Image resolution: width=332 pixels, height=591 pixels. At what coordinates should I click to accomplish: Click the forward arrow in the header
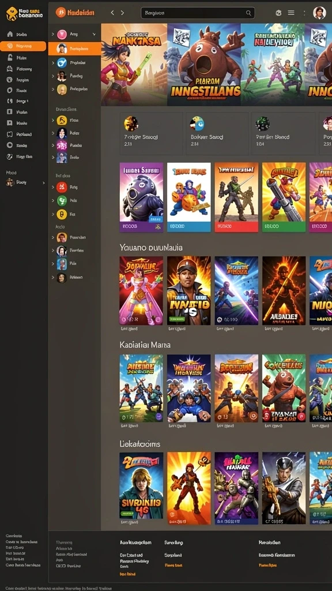pos(122,13)
